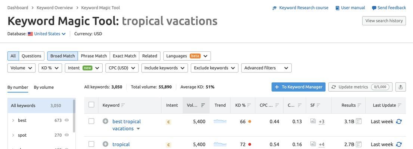This screenshot has width=413, height=149.
Task: Add best tropical vacations with plus icon
Action: (x=105, y=121)
